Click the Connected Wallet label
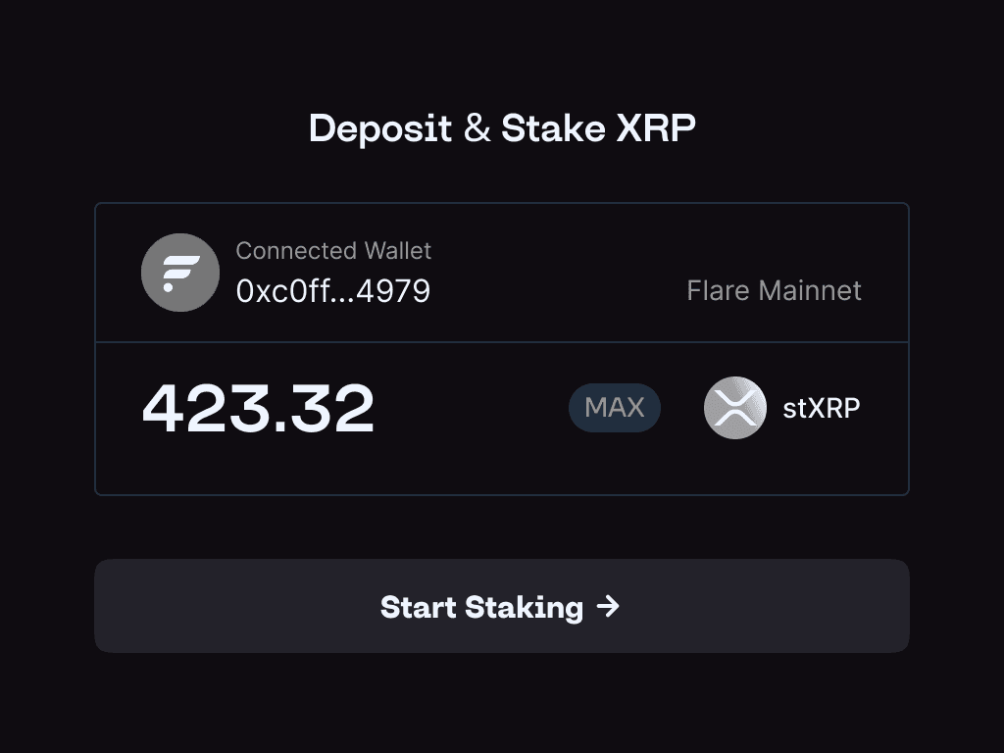1004x753 pixels. click(333, 251)
